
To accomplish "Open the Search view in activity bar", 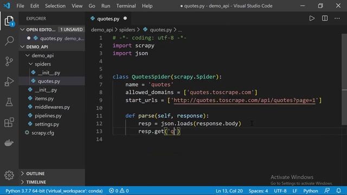I will coord(9,41).
